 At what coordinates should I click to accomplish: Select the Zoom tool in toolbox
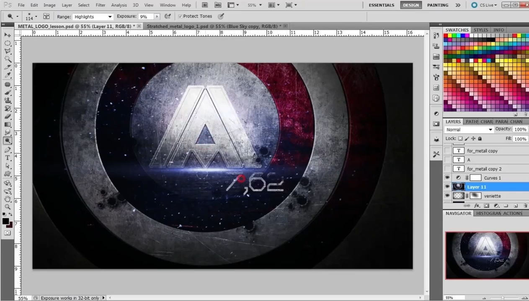pyautogui.click(x=7, y=206)
